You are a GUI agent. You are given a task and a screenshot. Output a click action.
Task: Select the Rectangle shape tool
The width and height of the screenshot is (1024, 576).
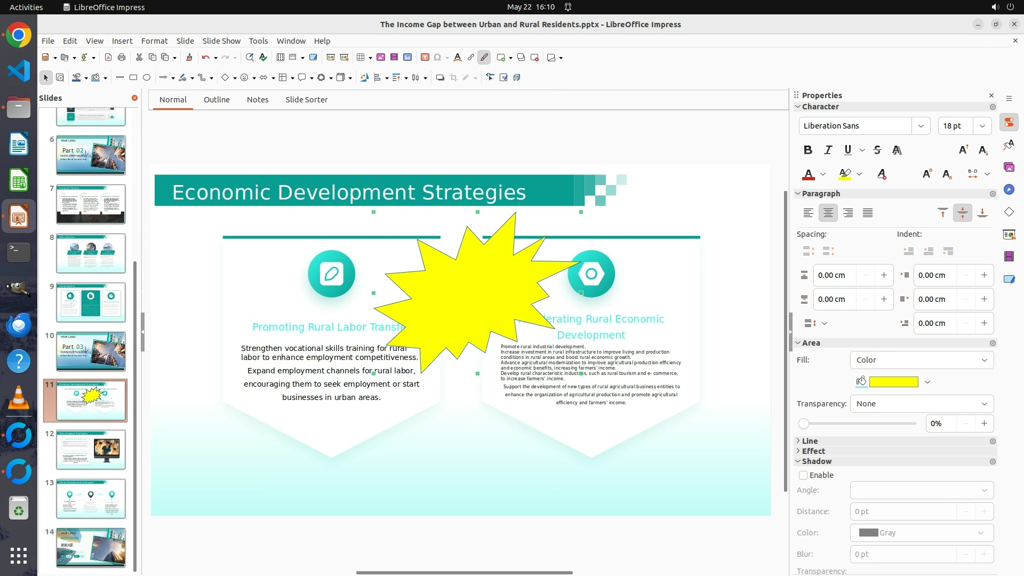(x=133, y=77)
